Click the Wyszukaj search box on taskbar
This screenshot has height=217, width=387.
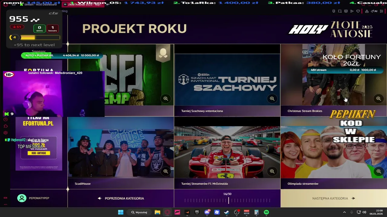point(139,212)
